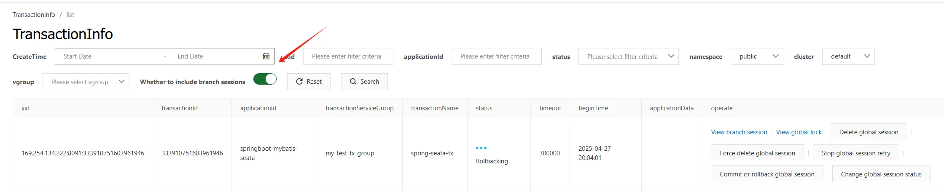Click Commit or rollback global session

pyautogui.click(x=766, y=174)
